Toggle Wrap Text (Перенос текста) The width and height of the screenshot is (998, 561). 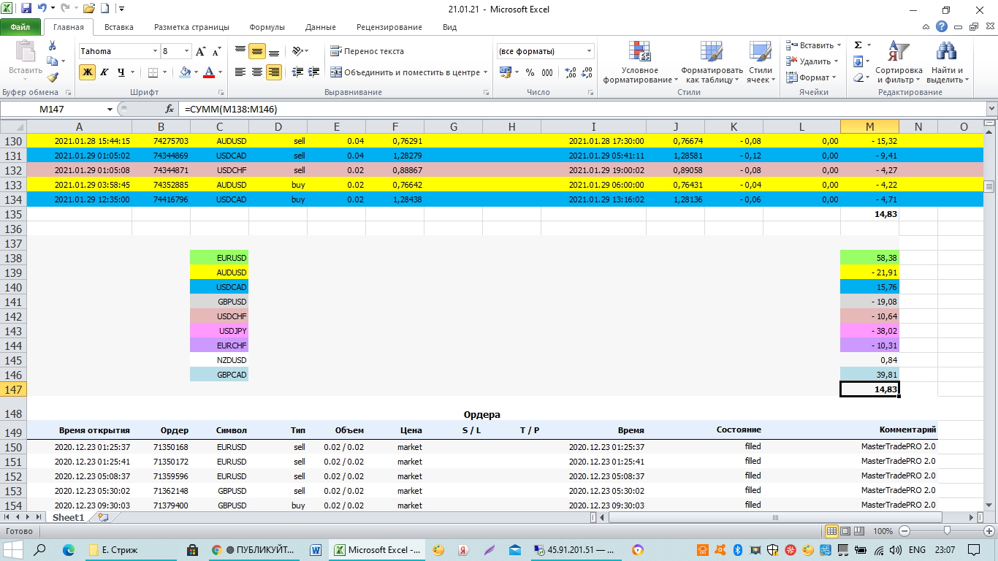click(x=367, y=51)
